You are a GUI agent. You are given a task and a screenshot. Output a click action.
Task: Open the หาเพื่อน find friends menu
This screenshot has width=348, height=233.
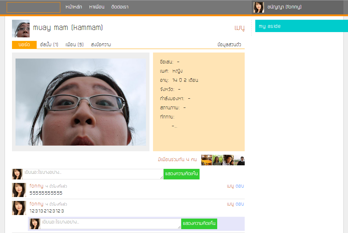[97, 7]
